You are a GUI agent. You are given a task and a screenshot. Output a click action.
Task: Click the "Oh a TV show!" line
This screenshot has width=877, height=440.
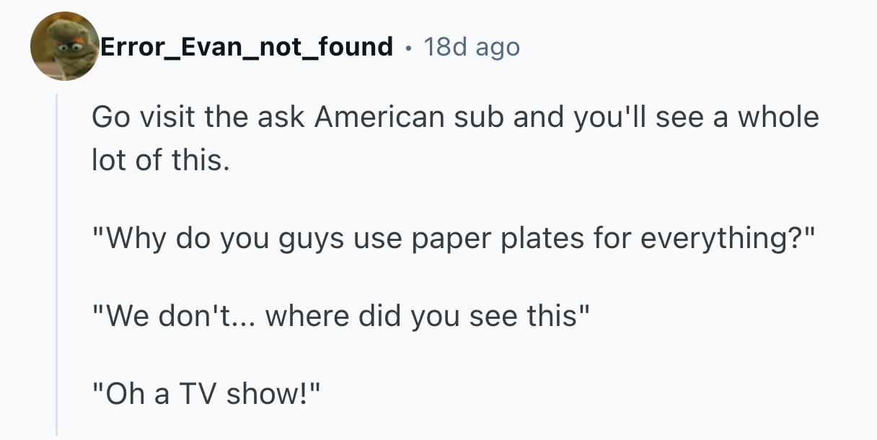click(207, 394)
